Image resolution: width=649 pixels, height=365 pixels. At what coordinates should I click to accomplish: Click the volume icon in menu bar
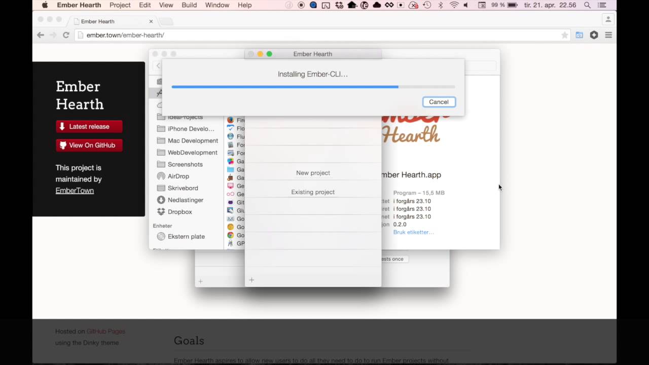(x=466, y=5)
